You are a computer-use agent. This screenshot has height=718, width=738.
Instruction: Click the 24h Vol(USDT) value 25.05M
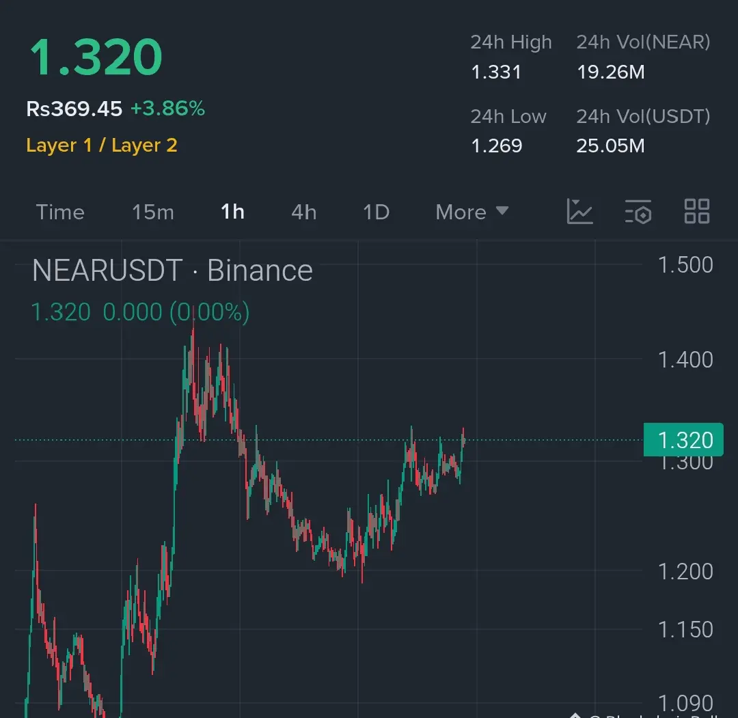pyautogui.click(x=610, y=146)
